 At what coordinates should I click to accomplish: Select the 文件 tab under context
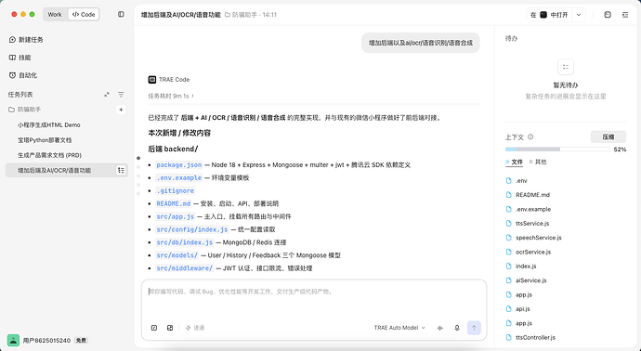515,162
